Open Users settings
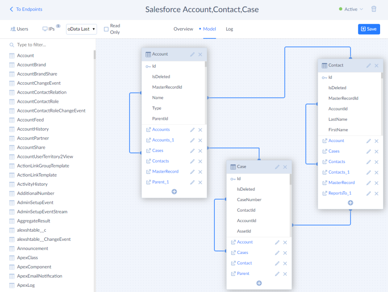 (19, 29)
